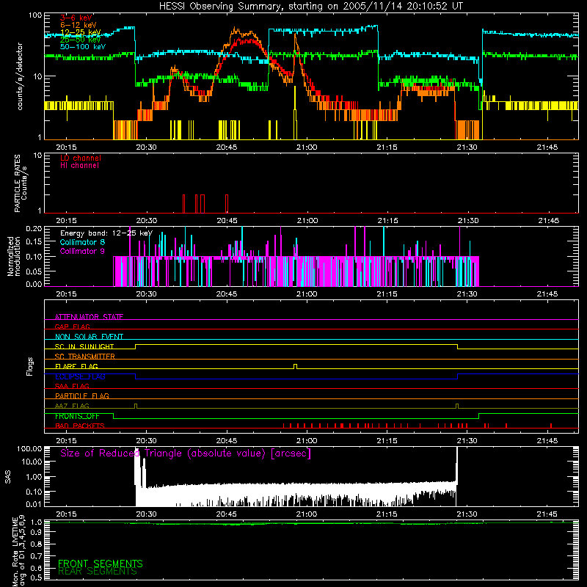587x587 pixels.
Task: Click the ATTENUATOR_STATE flag label
Action: click(89, 317)
